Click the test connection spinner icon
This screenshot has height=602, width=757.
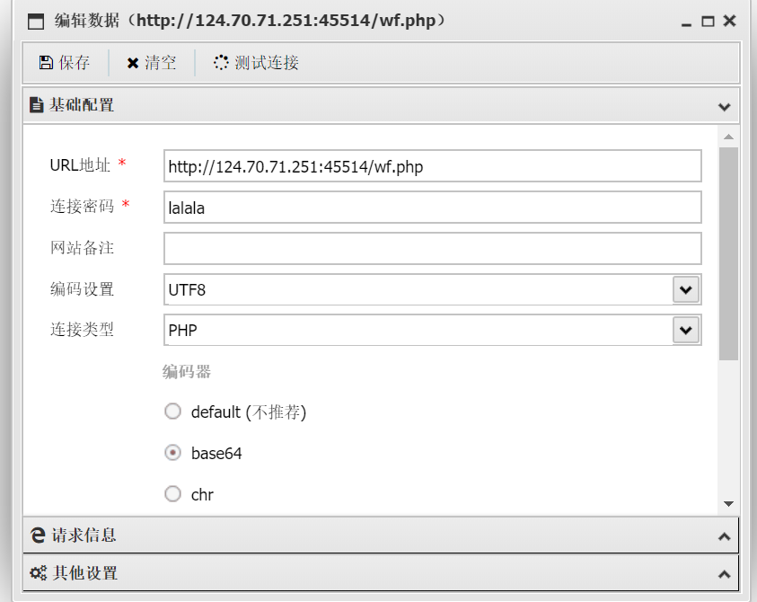tap(221, 62)
